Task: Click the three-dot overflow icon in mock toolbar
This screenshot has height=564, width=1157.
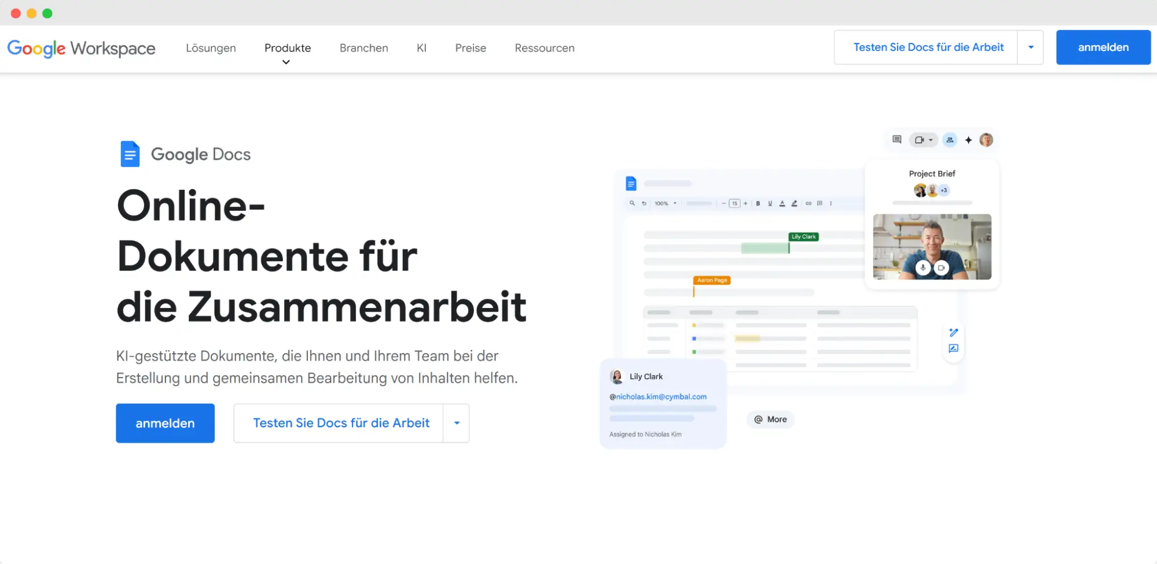Action: click(831, 203)
